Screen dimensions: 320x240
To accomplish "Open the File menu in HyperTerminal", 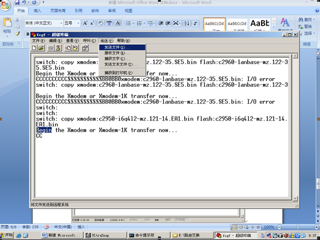I will [x=38, y=41].
